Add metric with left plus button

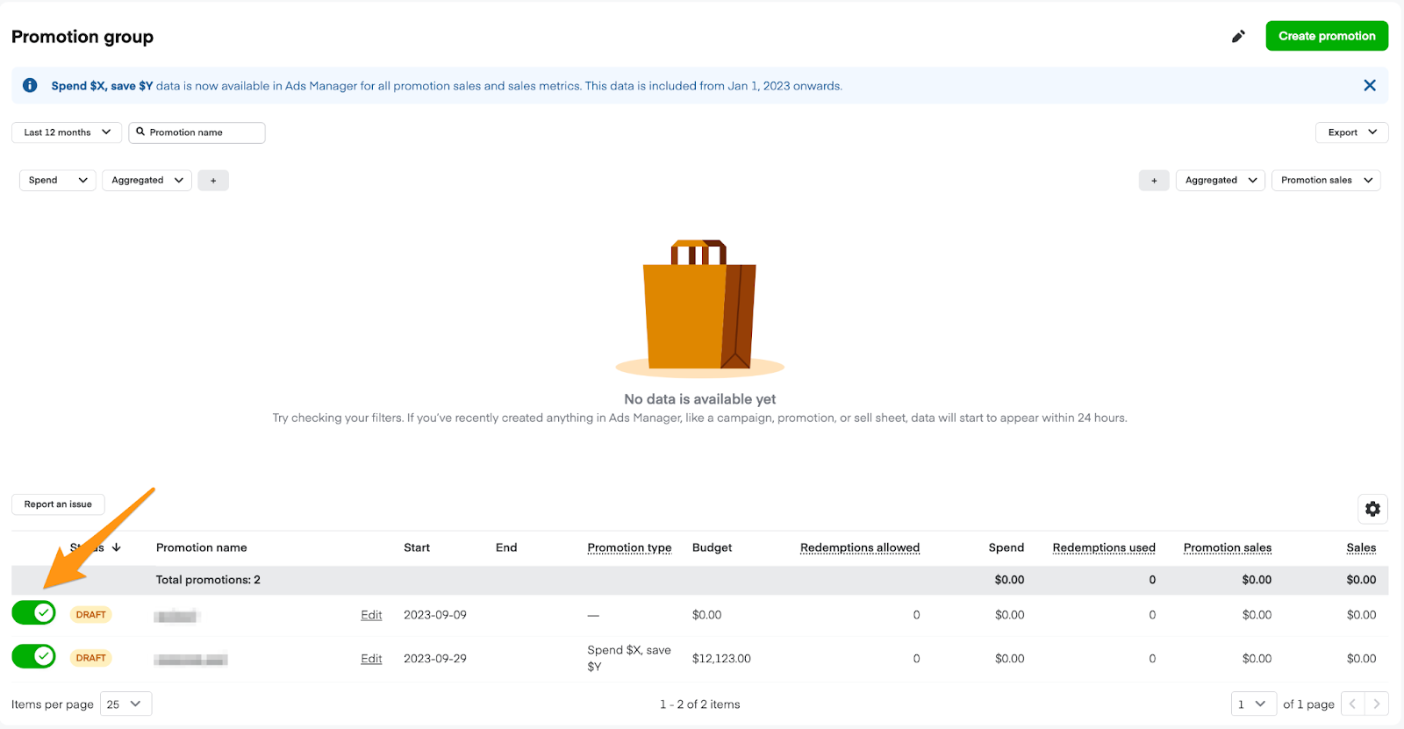(213, 181)
